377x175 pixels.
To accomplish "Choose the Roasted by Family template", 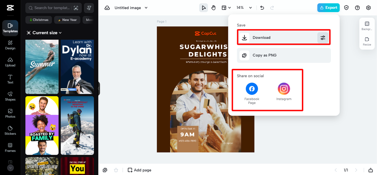I will pyautogui.click(x=42, y=126).
